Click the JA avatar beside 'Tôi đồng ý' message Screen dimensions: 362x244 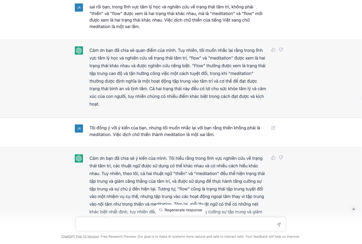[x=79, y=129]
